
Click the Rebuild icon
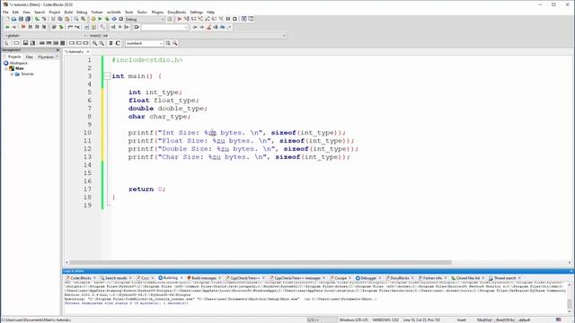point(114,19)
